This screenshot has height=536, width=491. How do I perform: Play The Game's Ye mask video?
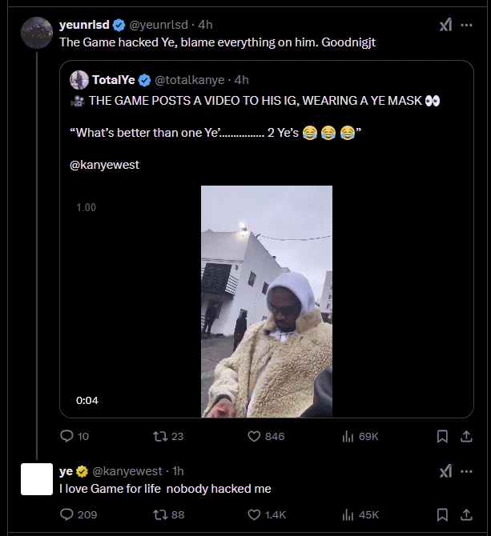pyautogui.click(x=266, y=302)
